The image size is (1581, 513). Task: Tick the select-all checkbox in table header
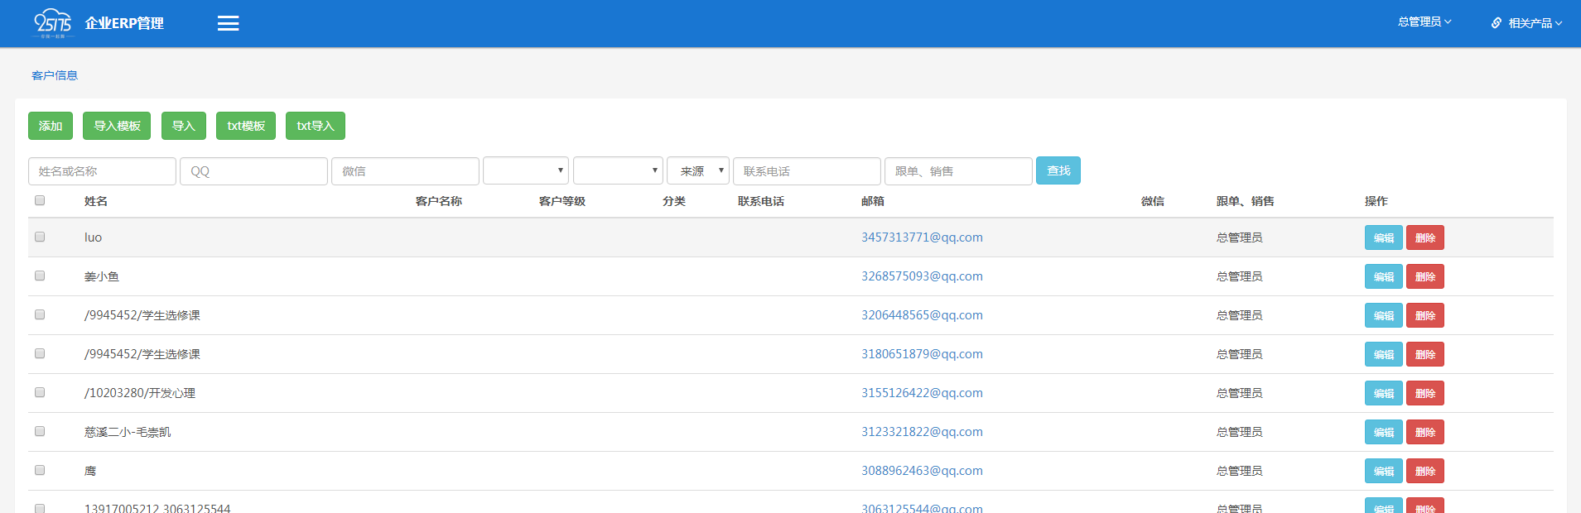(40, 200)
